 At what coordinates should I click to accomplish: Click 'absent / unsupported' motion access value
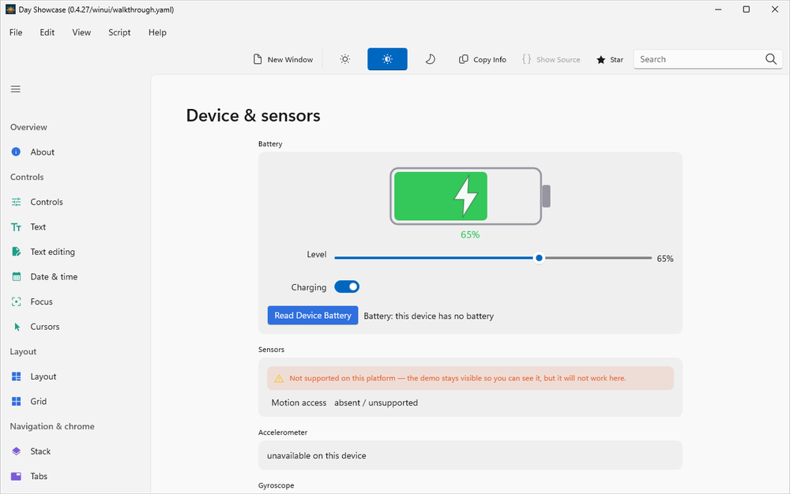pyautogui.click(x=376, y=402)
